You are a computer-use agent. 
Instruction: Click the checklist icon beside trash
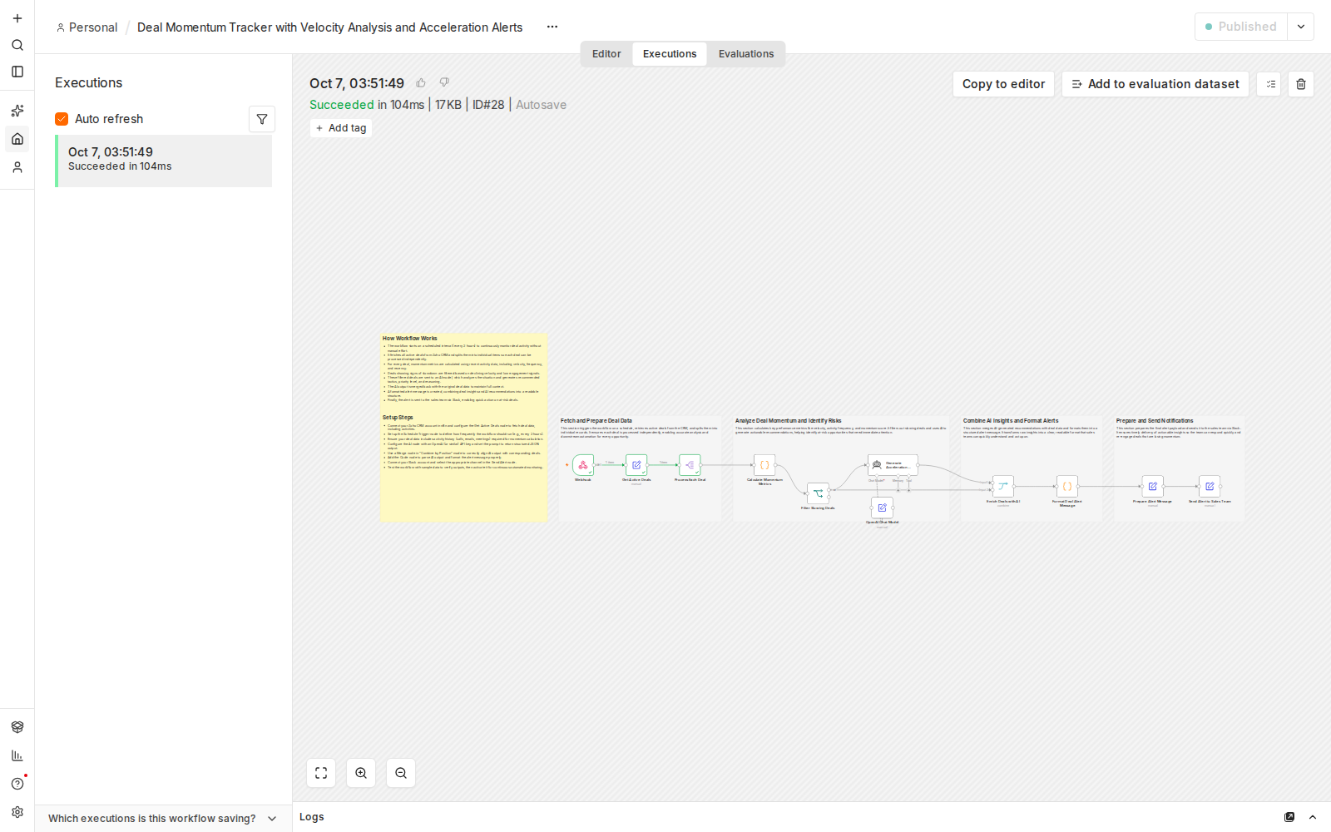1269,84
